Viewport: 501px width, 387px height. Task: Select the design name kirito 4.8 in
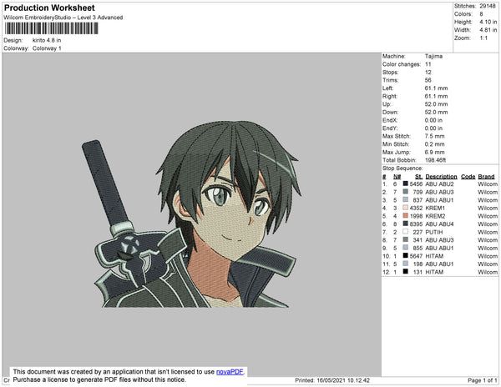(47, 40)
